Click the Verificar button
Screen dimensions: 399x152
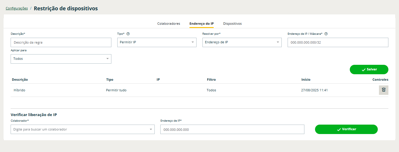pyautogui.click(x=346, y=129)
